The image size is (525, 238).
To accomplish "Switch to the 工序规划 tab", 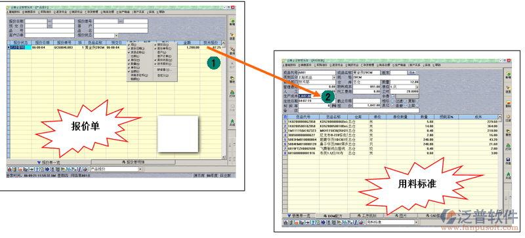I will [367, 216].
